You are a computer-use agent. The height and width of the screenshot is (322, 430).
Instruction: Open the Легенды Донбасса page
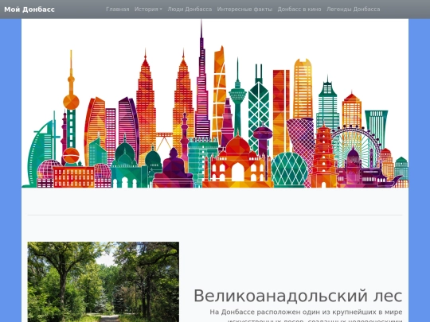(x=353, y=10)
